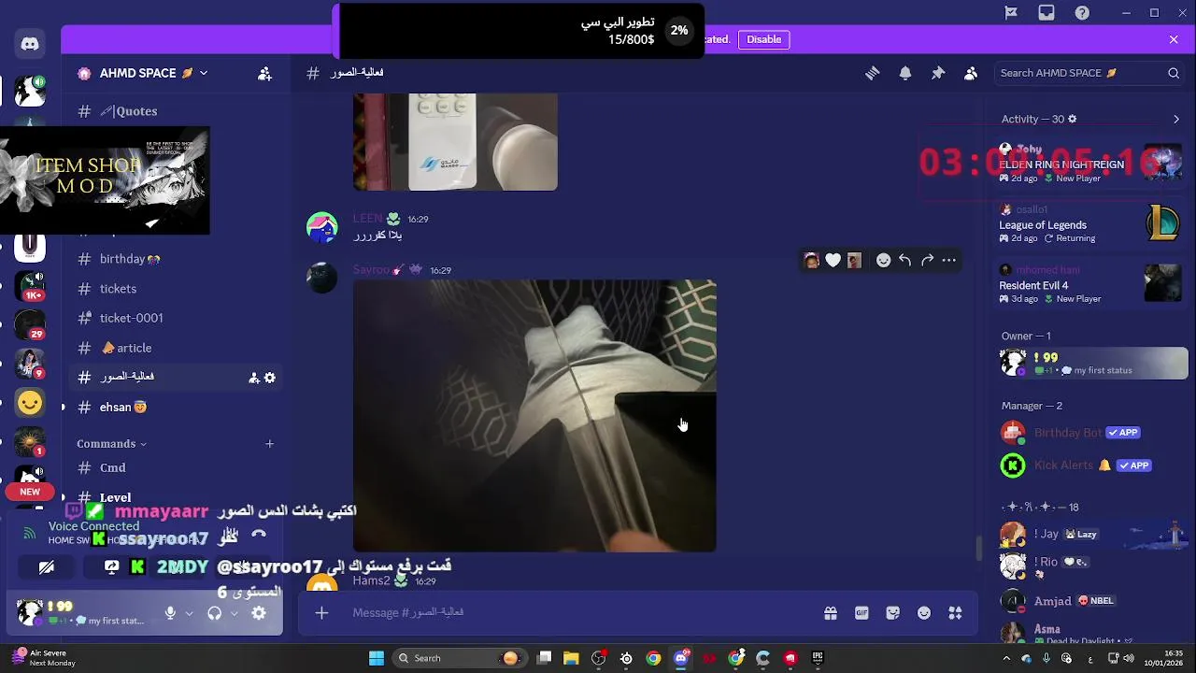Open input device options arrow
The height and width of the screenshot is (673, 1196).
[x=189, y=613]
